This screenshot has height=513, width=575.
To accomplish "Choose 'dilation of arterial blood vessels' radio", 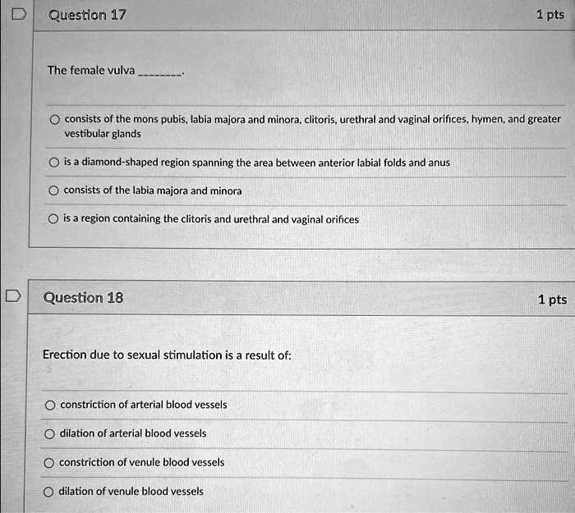I will [x=49, y=434].
